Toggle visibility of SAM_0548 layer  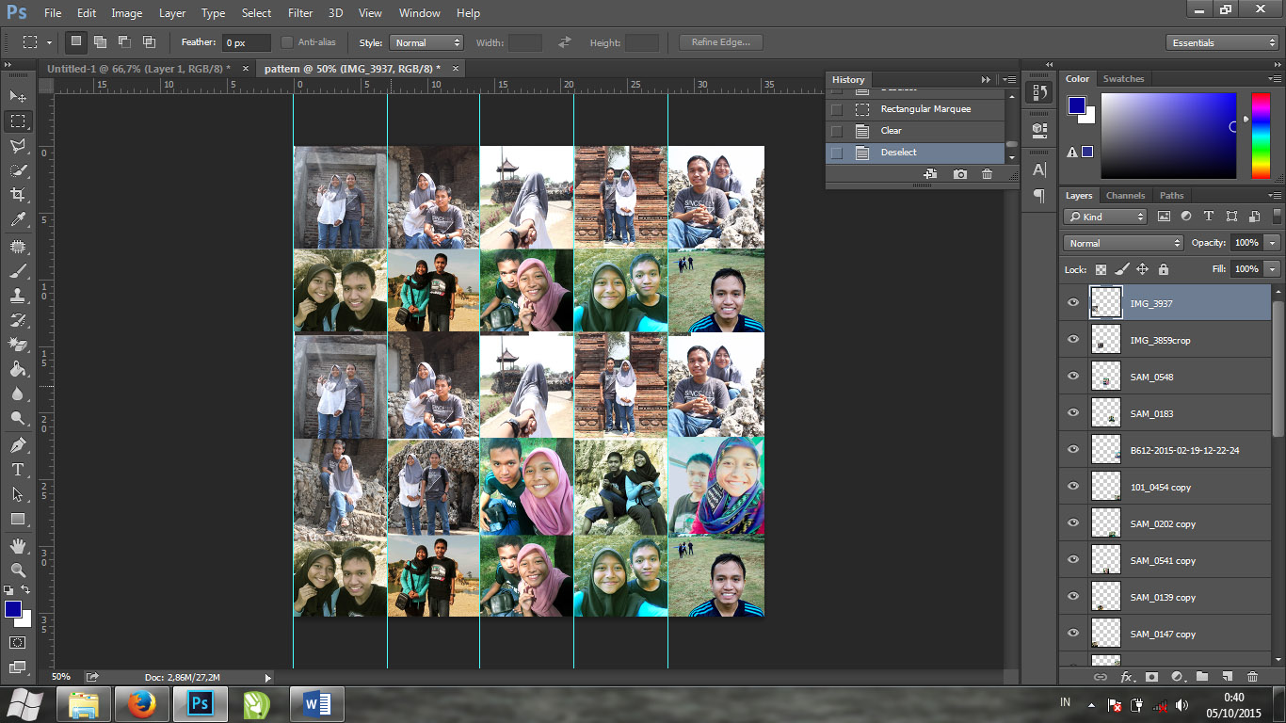[1073, 377]
